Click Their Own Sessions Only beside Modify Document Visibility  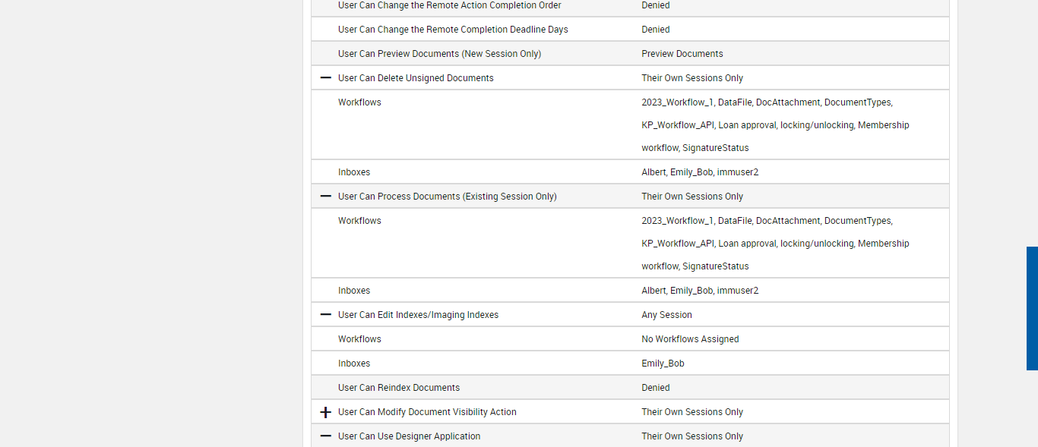coord(692,412)
